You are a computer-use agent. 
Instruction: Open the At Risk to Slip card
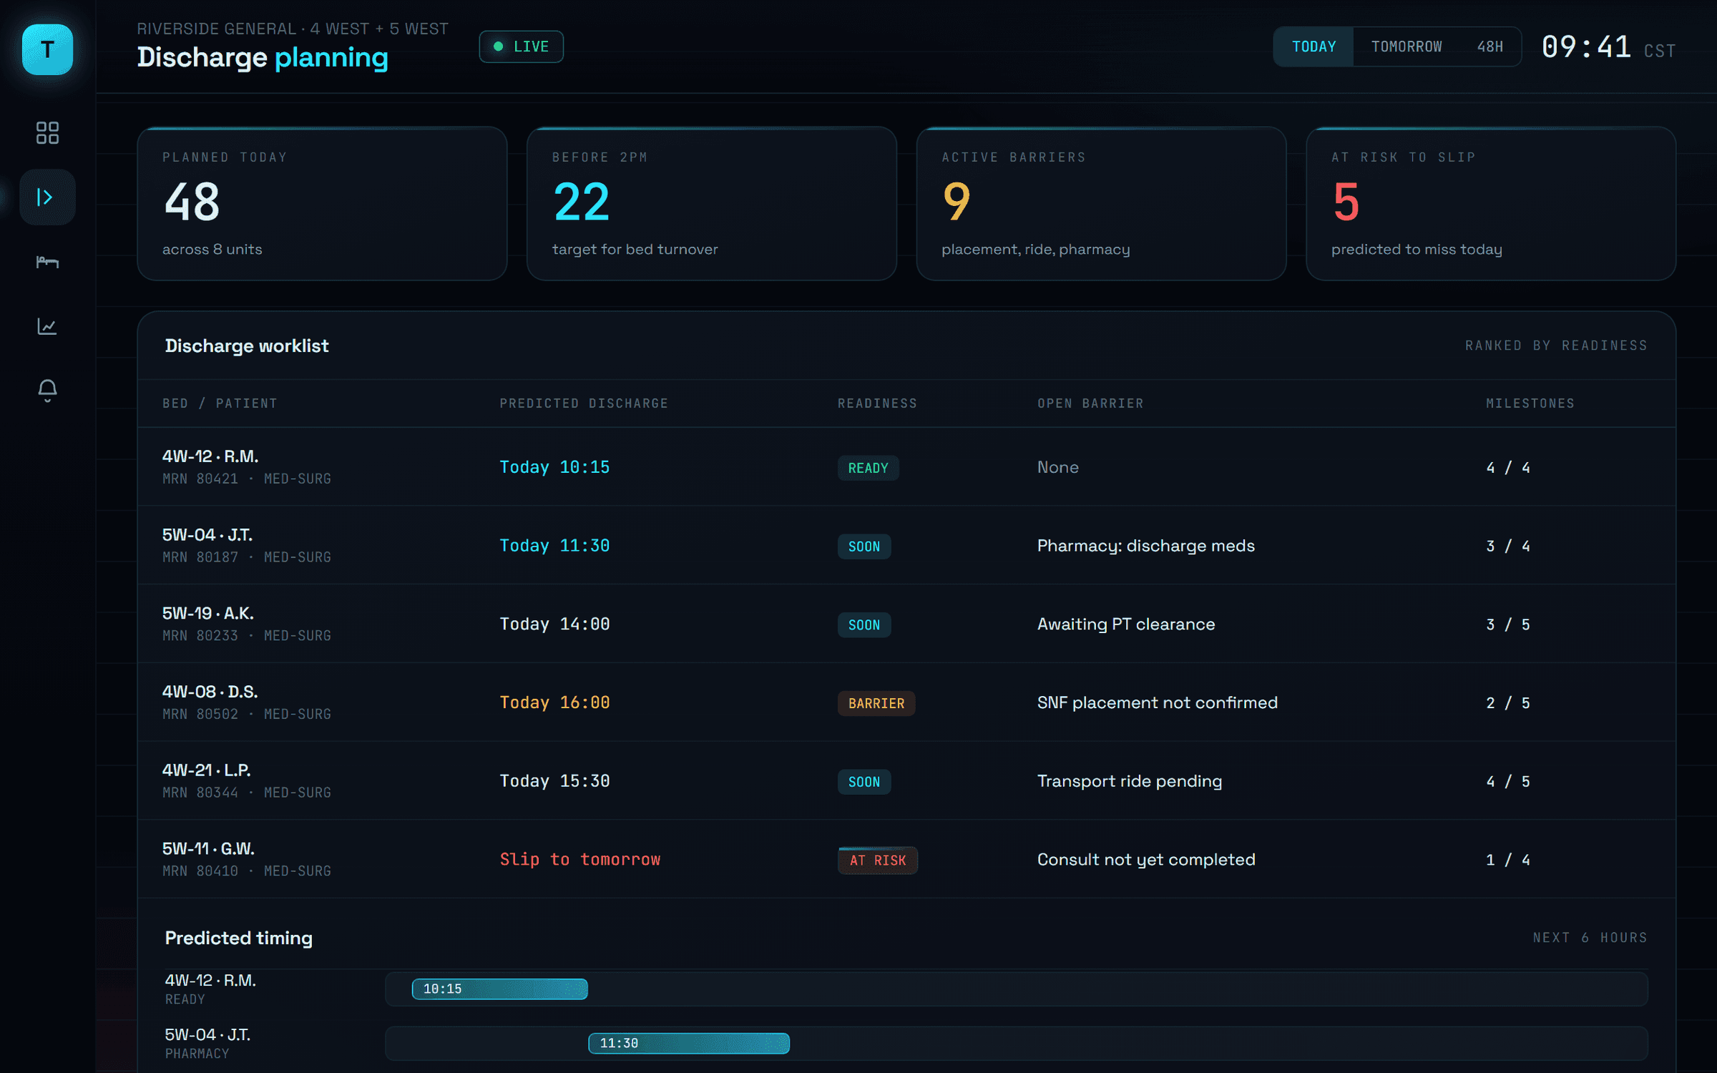click(x=1491, y=204)
